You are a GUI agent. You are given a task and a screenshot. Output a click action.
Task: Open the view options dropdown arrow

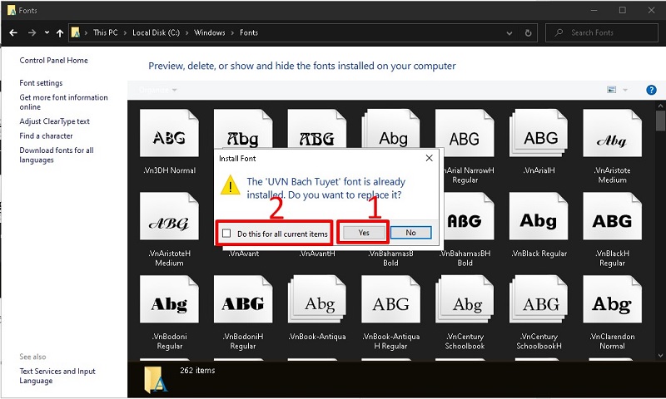click(625, 90)
